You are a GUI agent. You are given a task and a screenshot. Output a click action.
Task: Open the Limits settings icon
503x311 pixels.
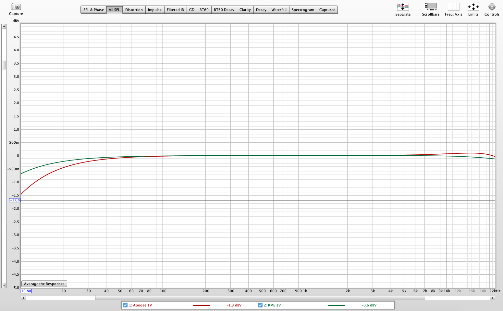(x=473, y=7)
